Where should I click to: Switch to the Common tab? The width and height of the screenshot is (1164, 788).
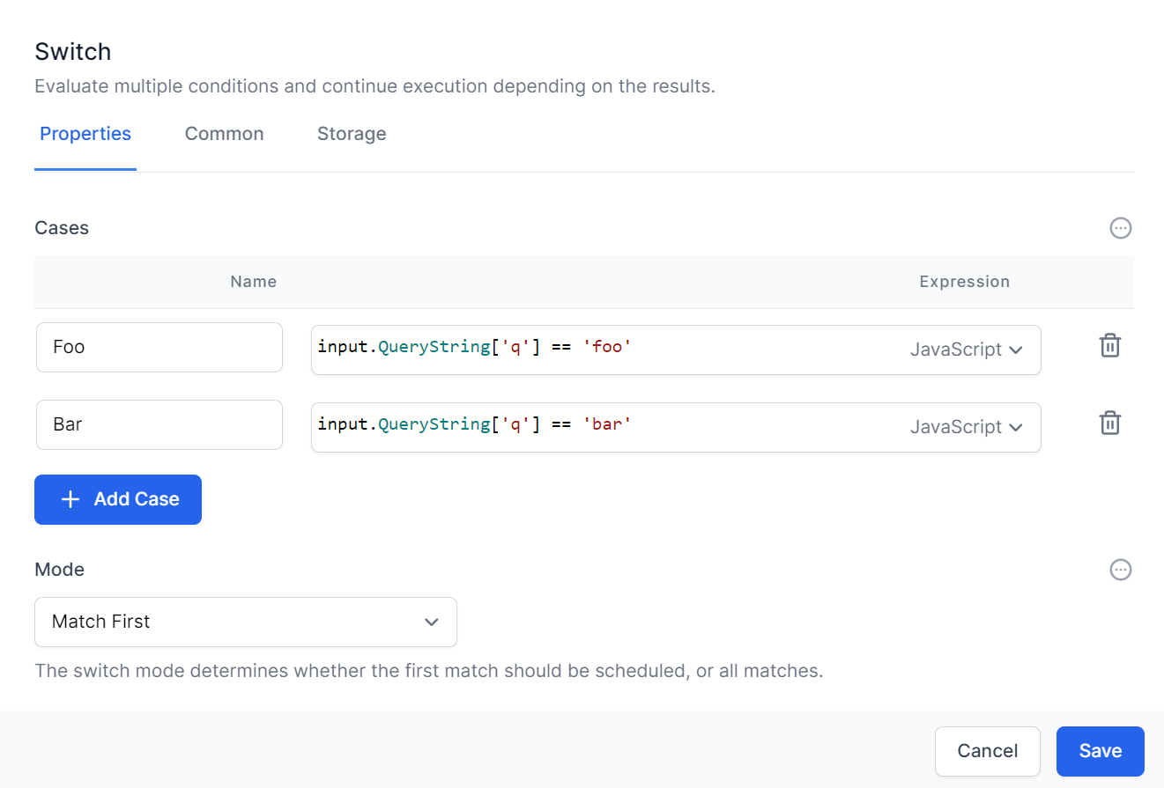(224, 134)
